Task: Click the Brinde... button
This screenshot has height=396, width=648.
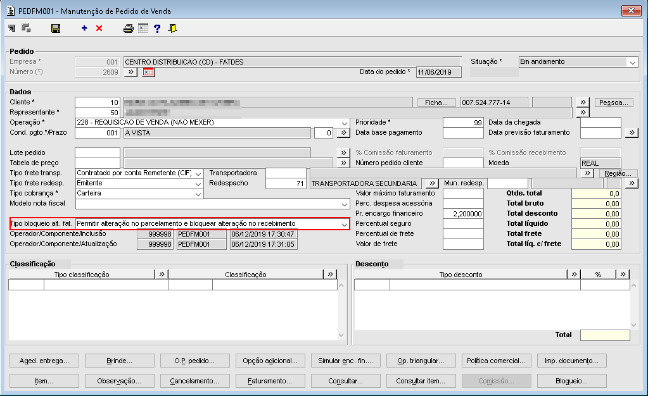Action: click(120, 361)
